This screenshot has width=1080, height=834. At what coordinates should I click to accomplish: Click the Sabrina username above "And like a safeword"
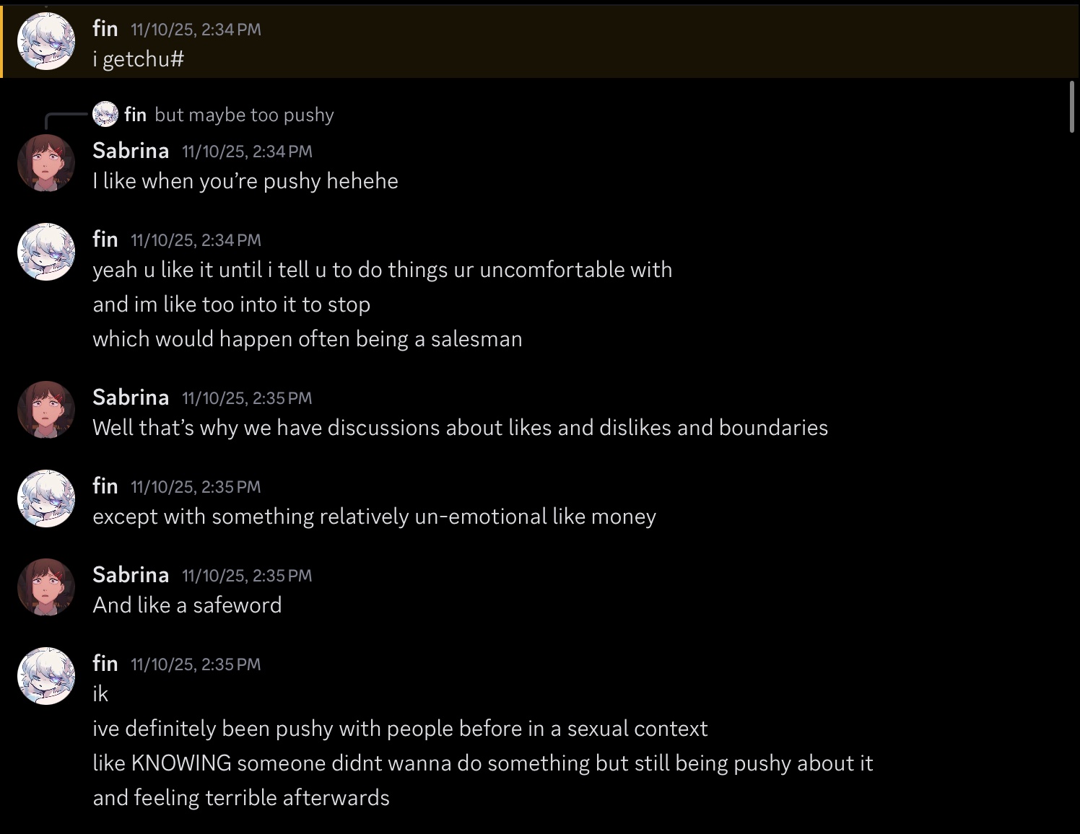[x=131, y=575]
